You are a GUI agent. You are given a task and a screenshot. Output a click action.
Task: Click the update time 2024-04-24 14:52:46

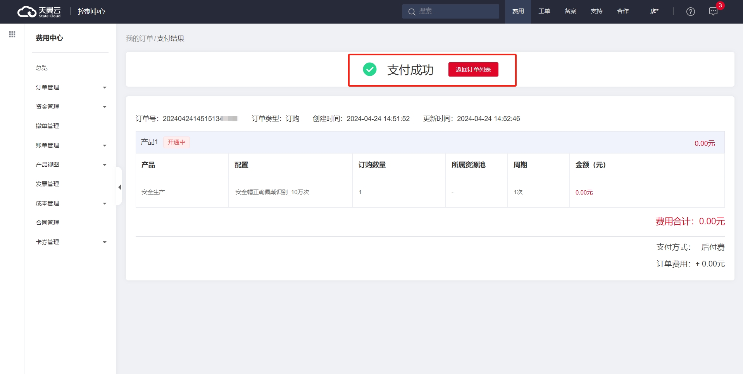click(x=488, y=118)
